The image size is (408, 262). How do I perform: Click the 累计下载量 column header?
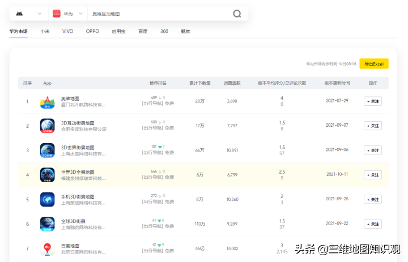(200, 83)
